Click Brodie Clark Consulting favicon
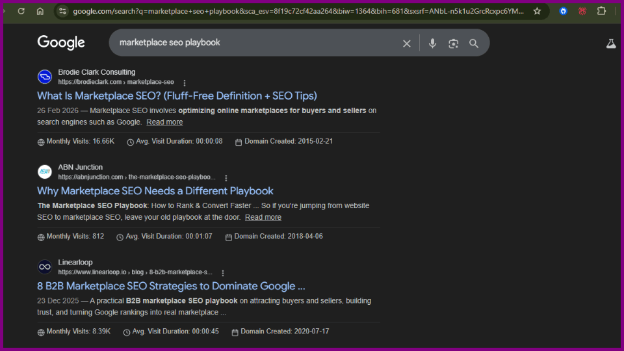624x351 pixels. point(45,77)
